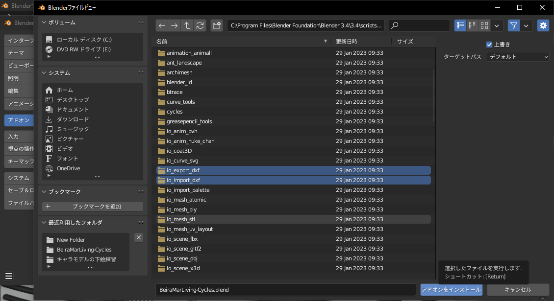Open recent folder キャラモデルの下絵練習
This screenshot has height=301, width=554.
tap(86, 259)
